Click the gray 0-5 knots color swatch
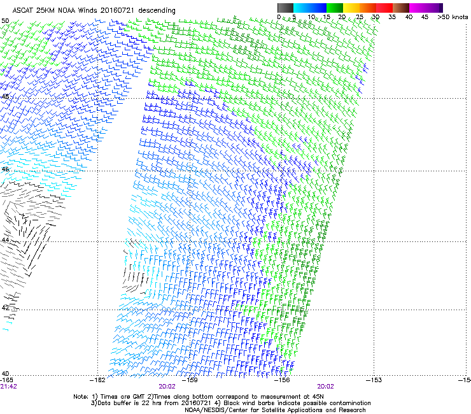Image resolution: width=471 pixels, height=414 pixels. click(285, 8)
